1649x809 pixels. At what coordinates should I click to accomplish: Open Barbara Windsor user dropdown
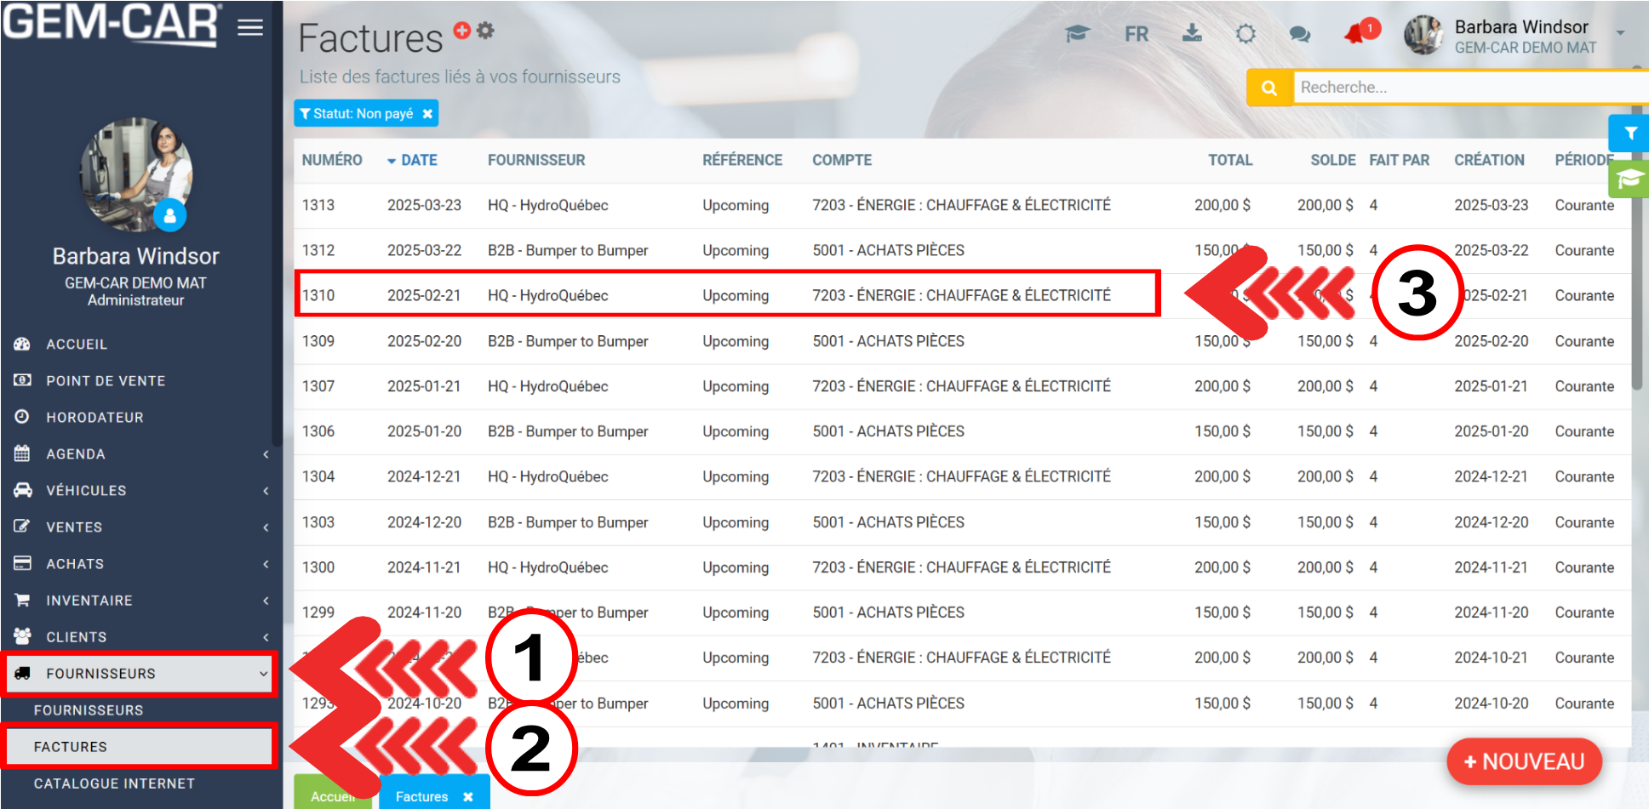point(1620,34)
